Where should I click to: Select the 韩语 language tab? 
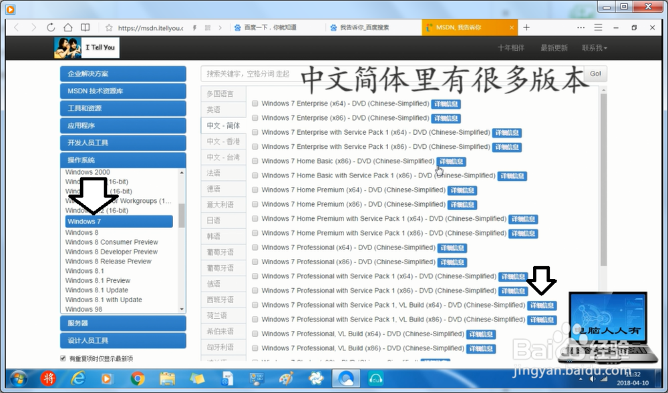[223, 236]
